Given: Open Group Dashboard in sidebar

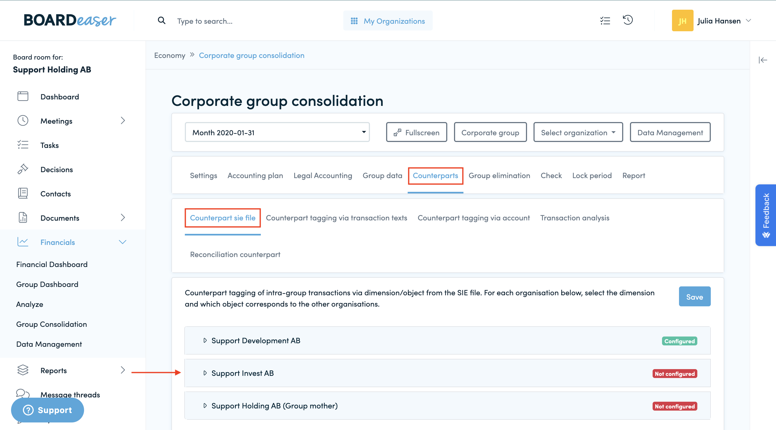Looking at the screenshot, I should click(47, 284).
